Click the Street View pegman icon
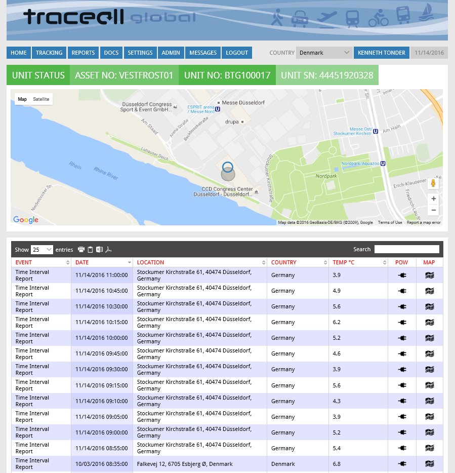455x473 pixels. point(433,183)
